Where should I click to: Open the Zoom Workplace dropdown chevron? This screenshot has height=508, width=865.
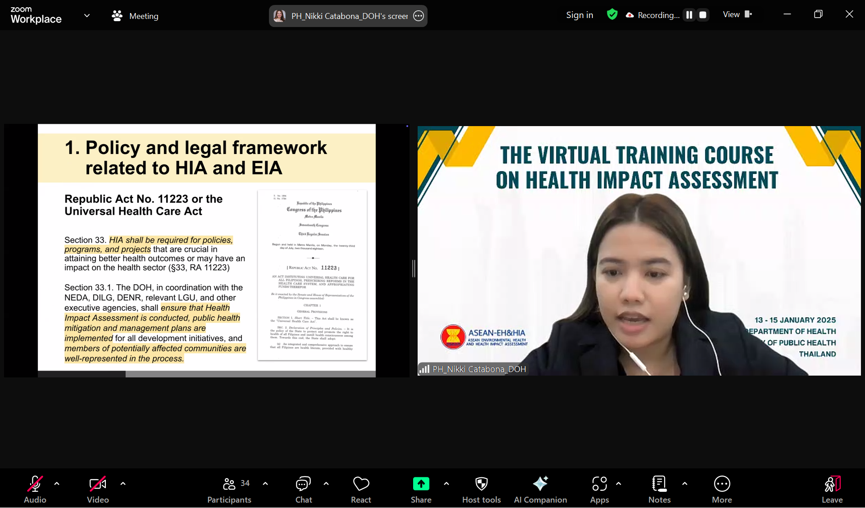(x=87, y=16)
